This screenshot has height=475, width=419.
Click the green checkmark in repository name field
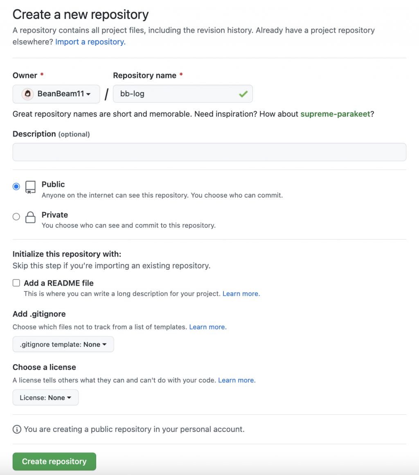pyautogui.click(x=243, y=94)
